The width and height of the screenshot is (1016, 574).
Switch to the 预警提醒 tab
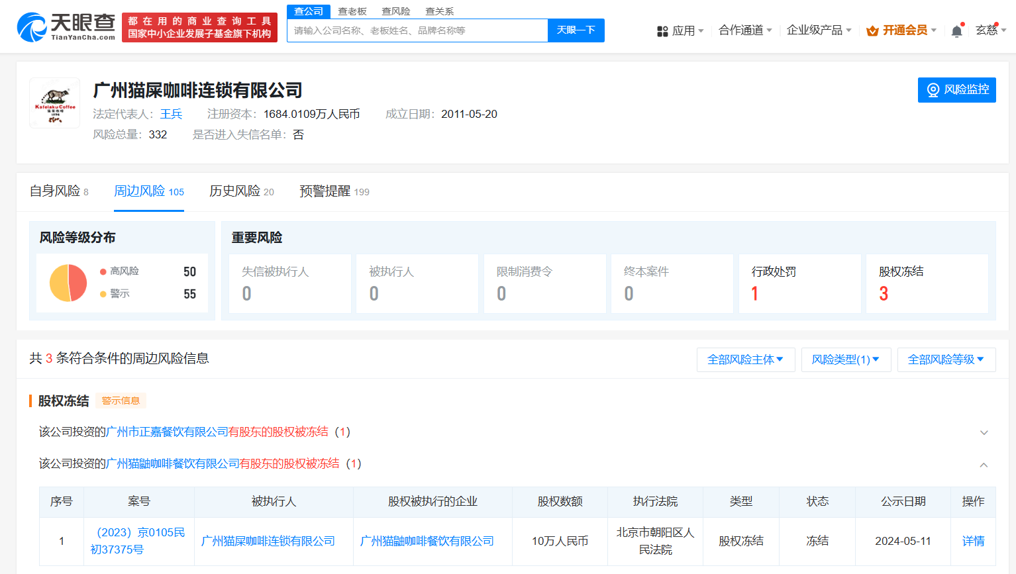point(334,191)
